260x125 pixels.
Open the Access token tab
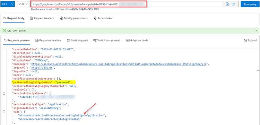point(104,18)
